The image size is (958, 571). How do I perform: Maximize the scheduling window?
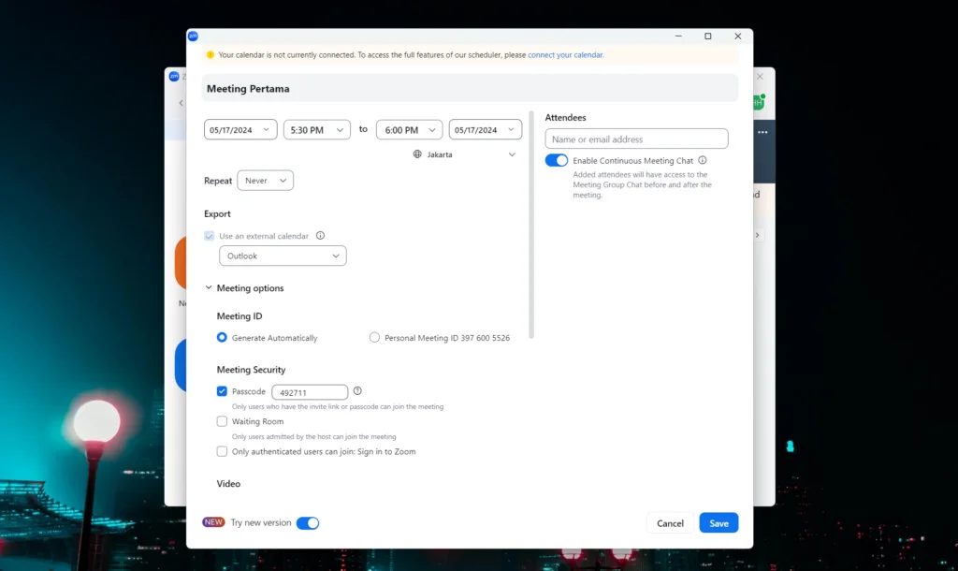point(707,36)
